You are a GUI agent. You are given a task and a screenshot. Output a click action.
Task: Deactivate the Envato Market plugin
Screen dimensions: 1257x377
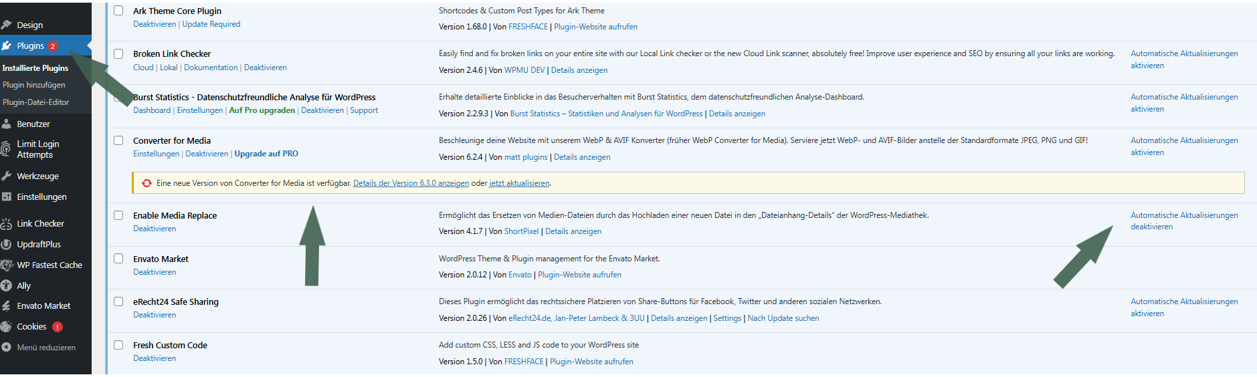(x=155, y=272)
